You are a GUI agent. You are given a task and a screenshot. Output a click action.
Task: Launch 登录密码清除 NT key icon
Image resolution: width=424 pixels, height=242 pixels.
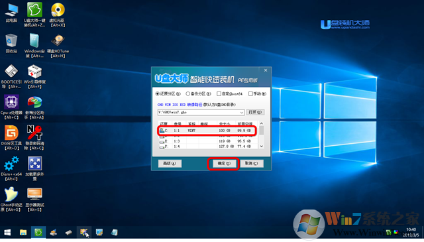34,138
